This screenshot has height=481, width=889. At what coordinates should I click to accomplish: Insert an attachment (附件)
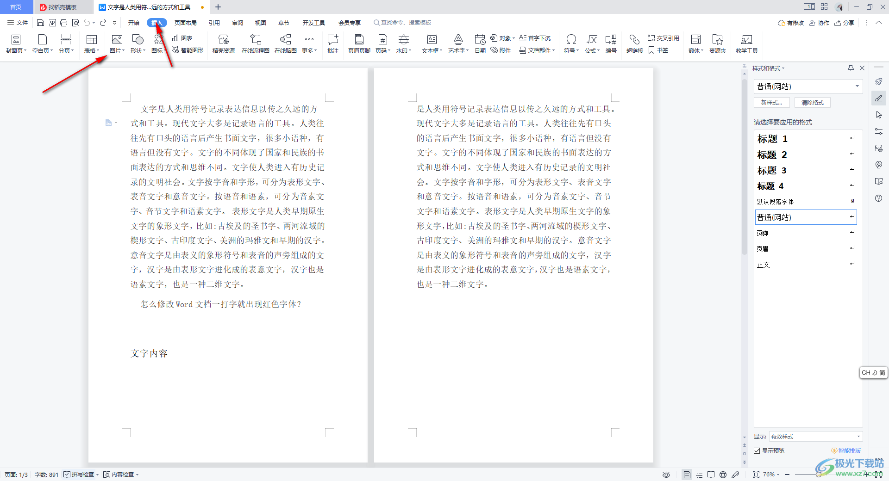[501, 50]
